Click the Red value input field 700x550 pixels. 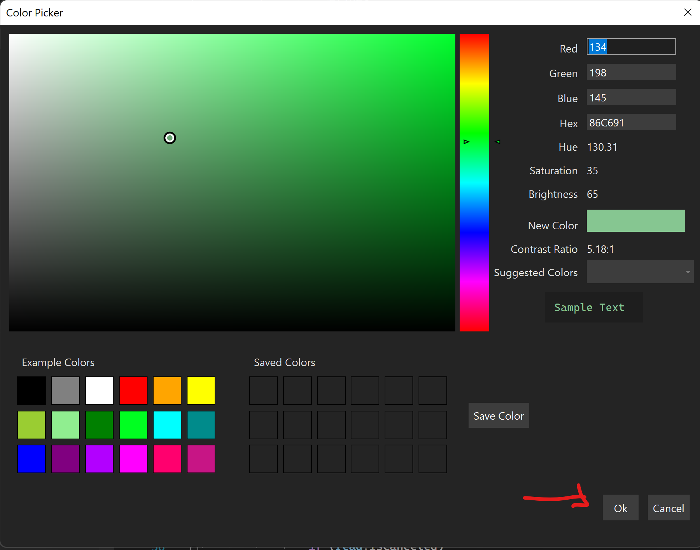[x=631, y=47]
